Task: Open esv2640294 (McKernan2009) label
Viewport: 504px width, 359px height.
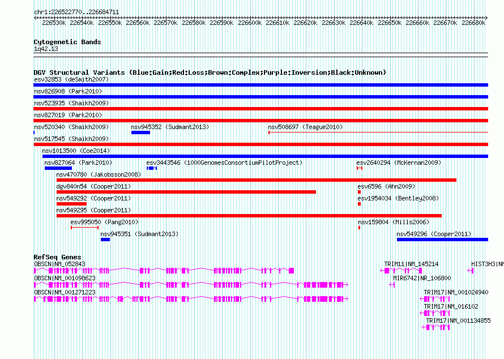Action: (x=399, y=163)
